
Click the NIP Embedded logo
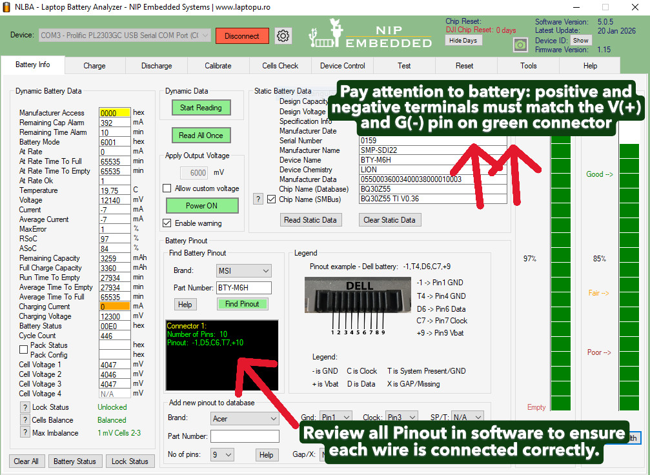(371, 34)
